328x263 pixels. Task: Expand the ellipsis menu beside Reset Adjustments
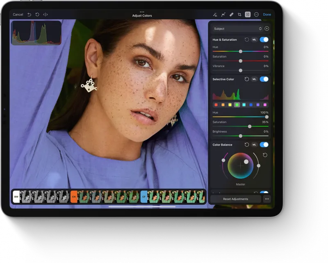click(267, 199)
